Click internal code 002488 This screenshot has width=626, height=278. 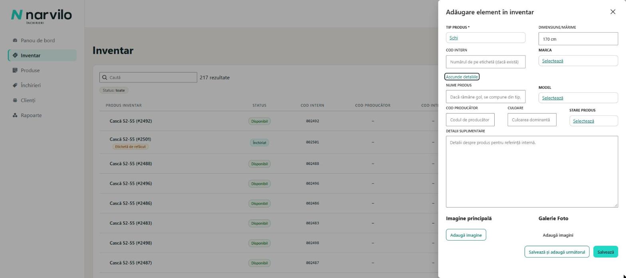tap(313, 164)
